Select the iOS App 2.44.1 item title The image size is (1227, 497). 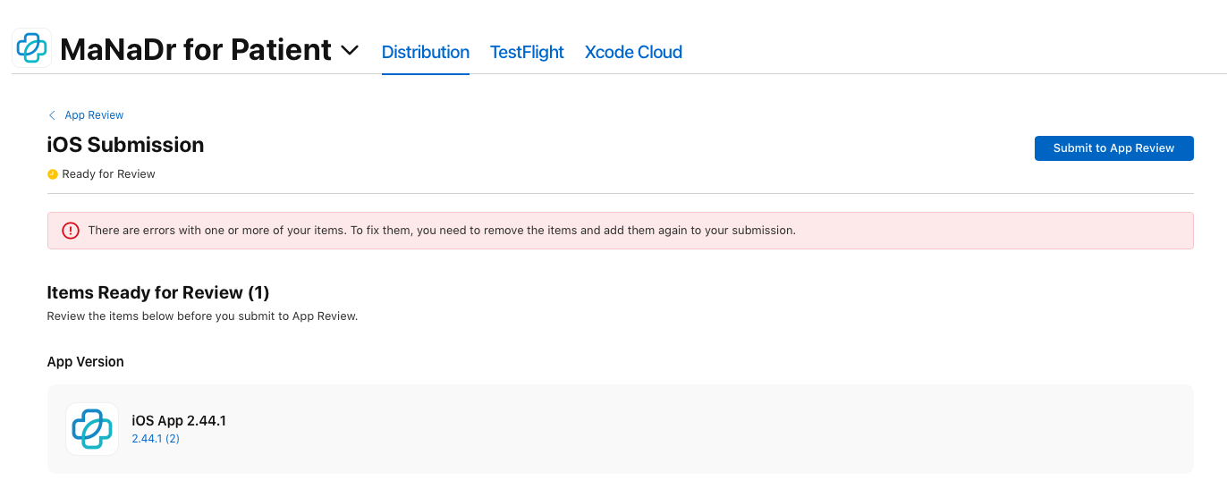coord(179,420)
